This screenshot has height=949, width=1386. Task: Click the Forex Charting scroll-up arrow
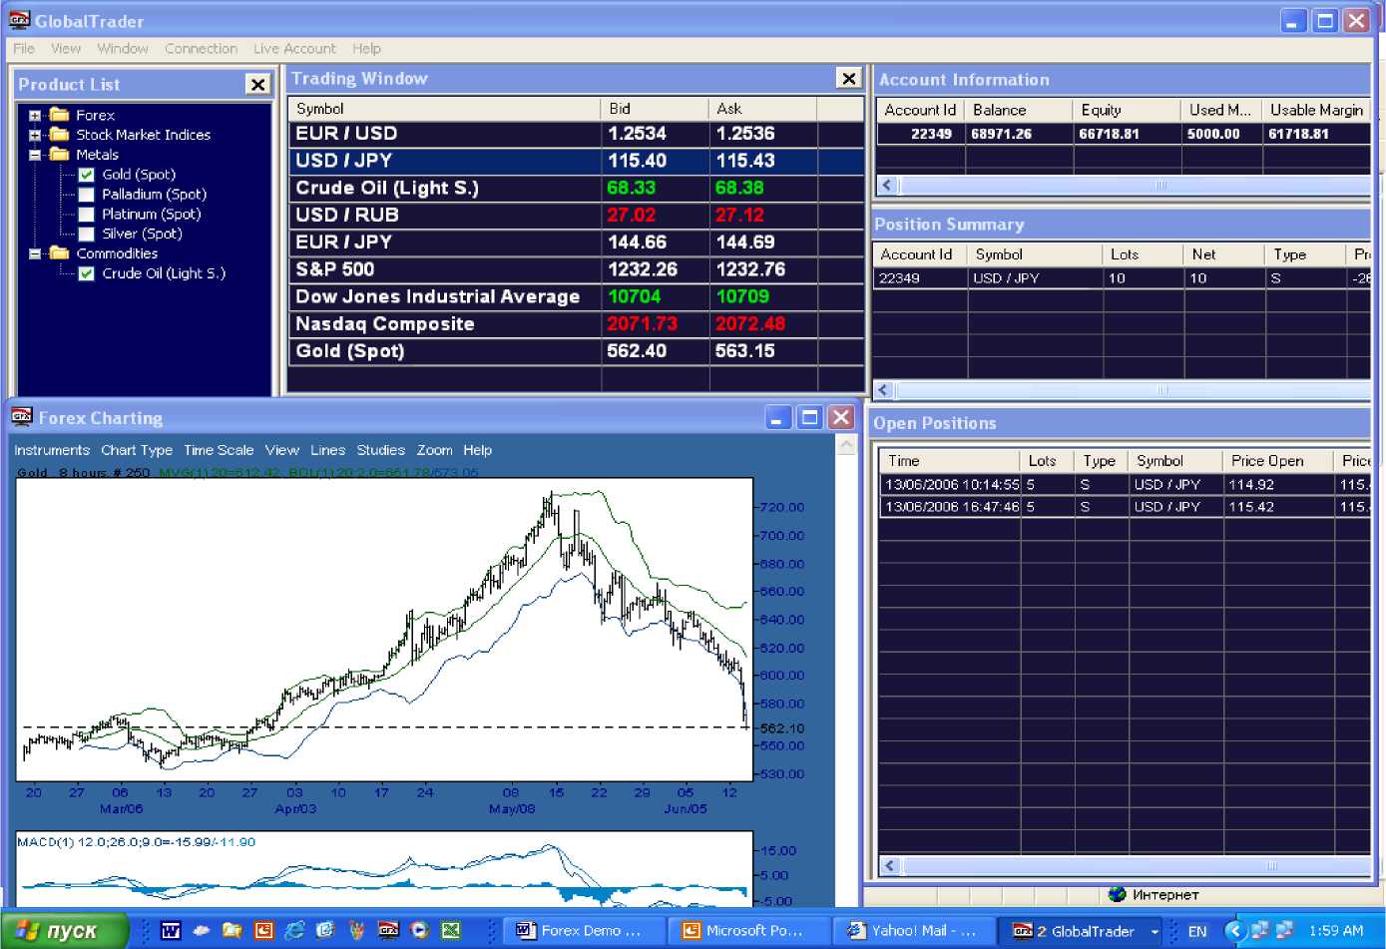click(846, 445)
